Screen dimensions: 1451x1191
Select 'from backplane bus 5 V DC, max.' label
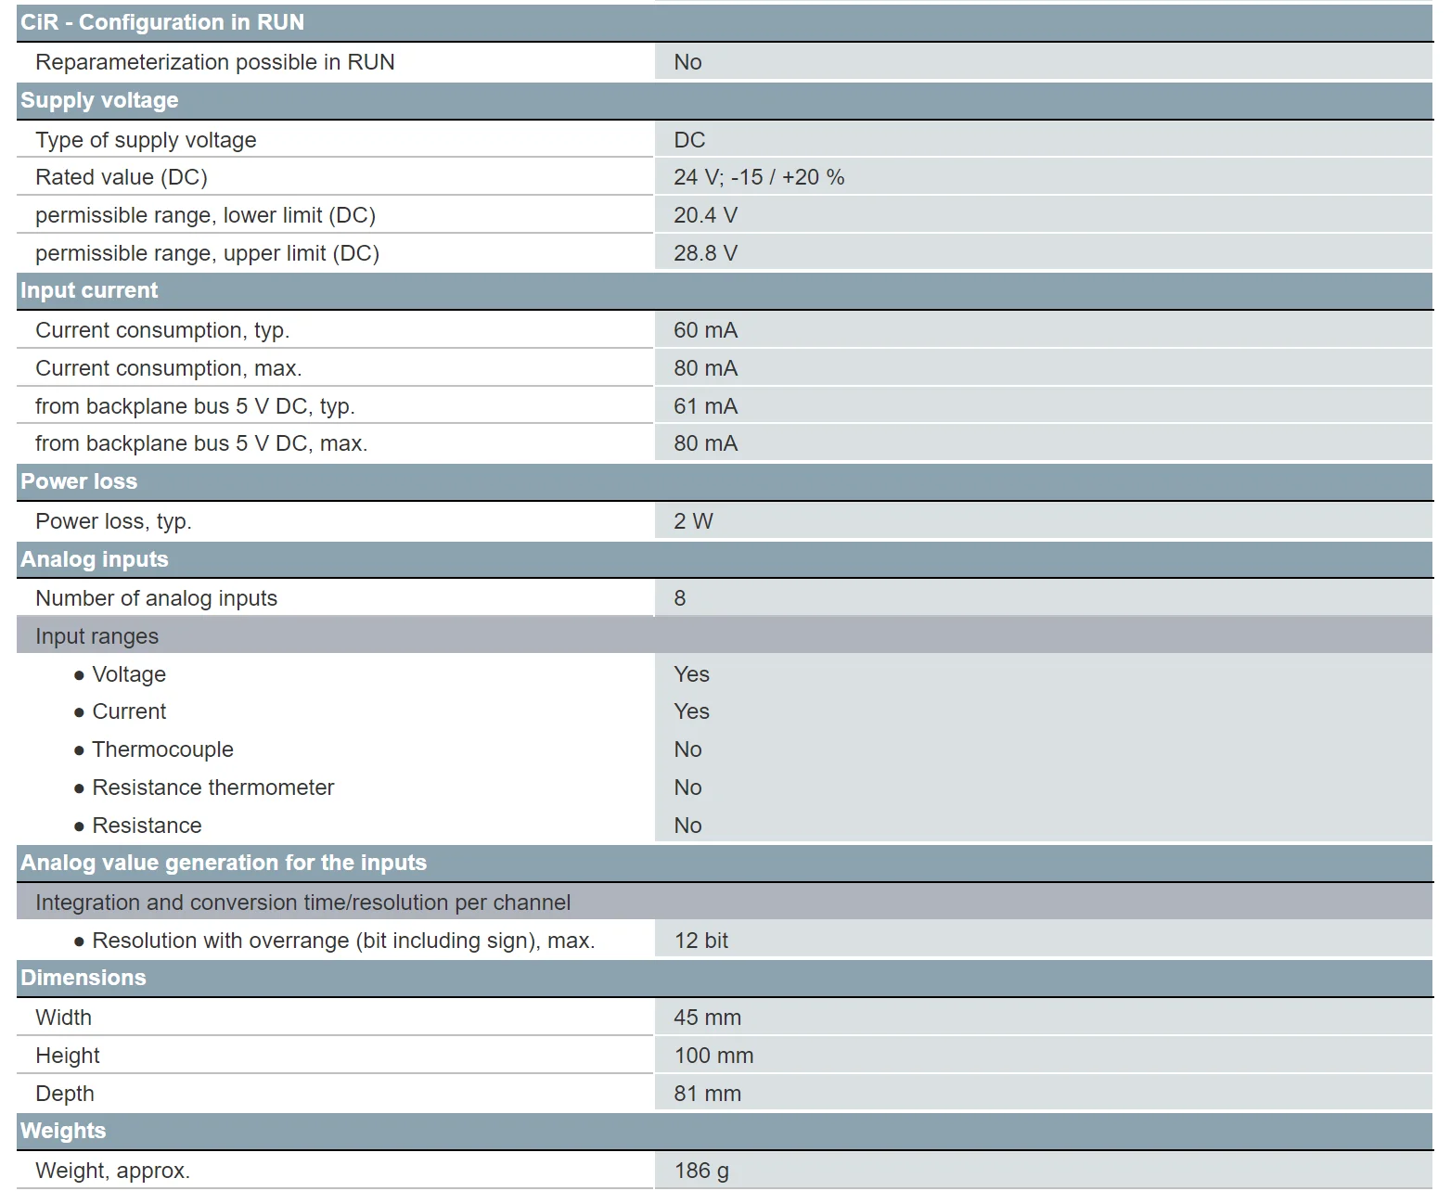tap(201, 443)
